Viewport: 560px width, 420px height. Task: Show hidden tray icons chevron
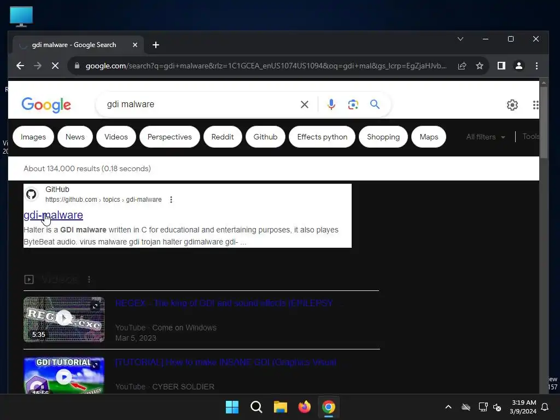click(x=448, y=407)
